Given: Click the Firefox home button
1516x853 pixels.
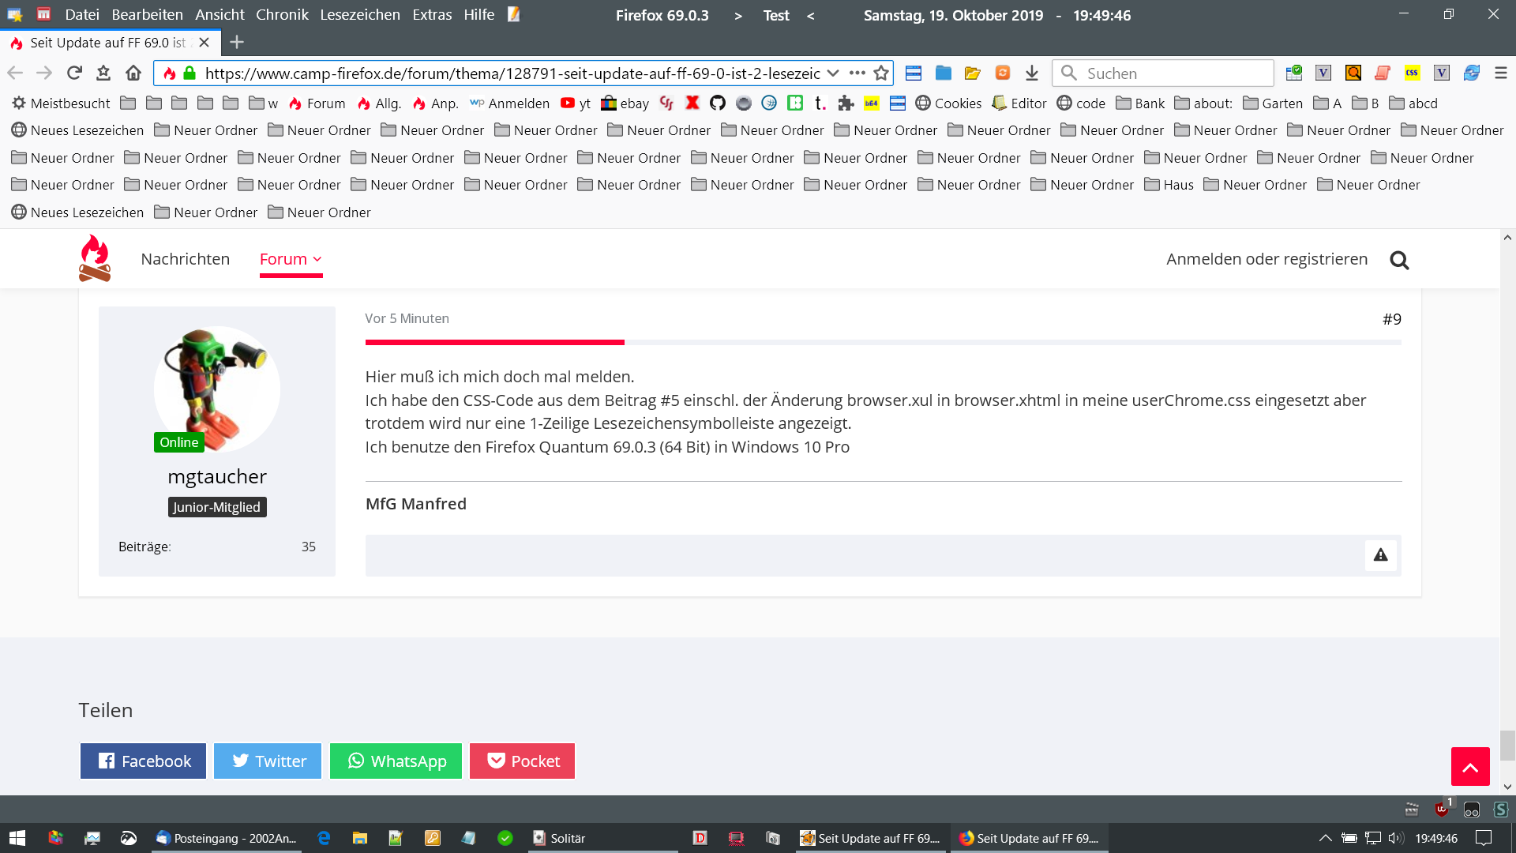Looking at the screenshot, I should (x=133, y=73).
